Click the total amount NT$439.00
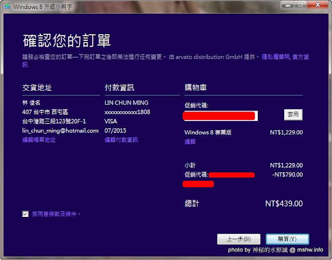Screen dimensions: 332x260 point(284,203)
